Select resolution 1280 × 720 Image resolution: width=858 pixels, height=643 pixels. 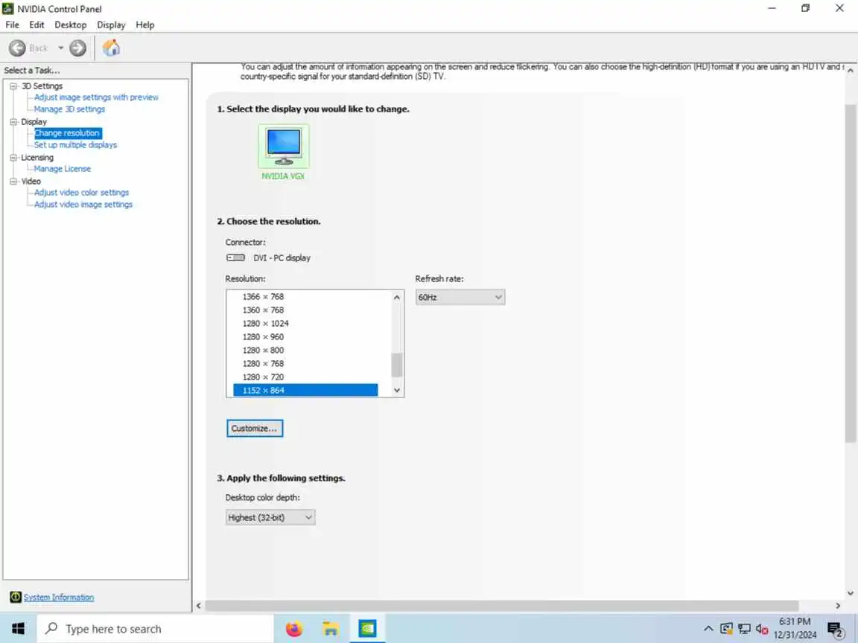point(305,377)
